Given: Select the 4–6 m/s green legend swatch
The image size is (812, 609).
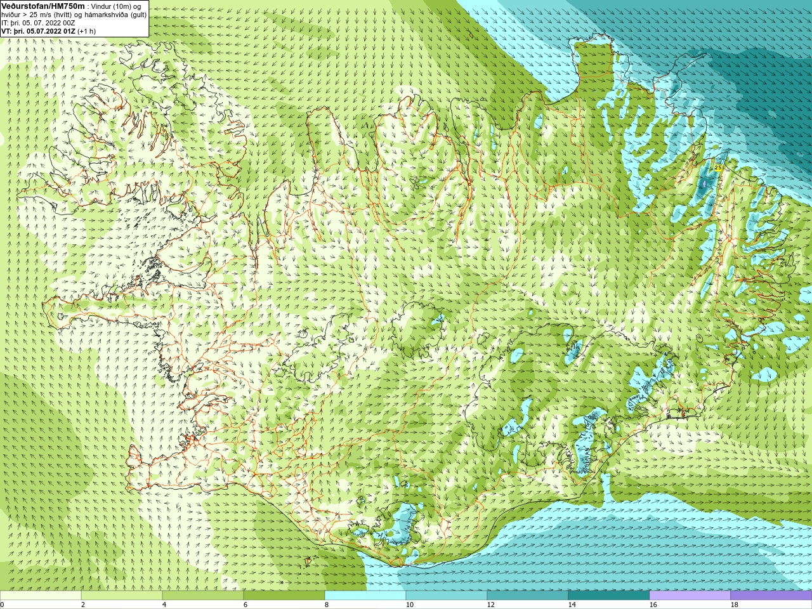Looking at the screenshot, I should [203, 596].
